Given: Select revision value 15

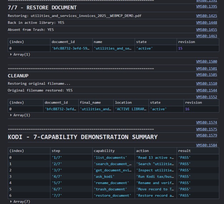Looking at the screenshot, I should tap(180, 48).
